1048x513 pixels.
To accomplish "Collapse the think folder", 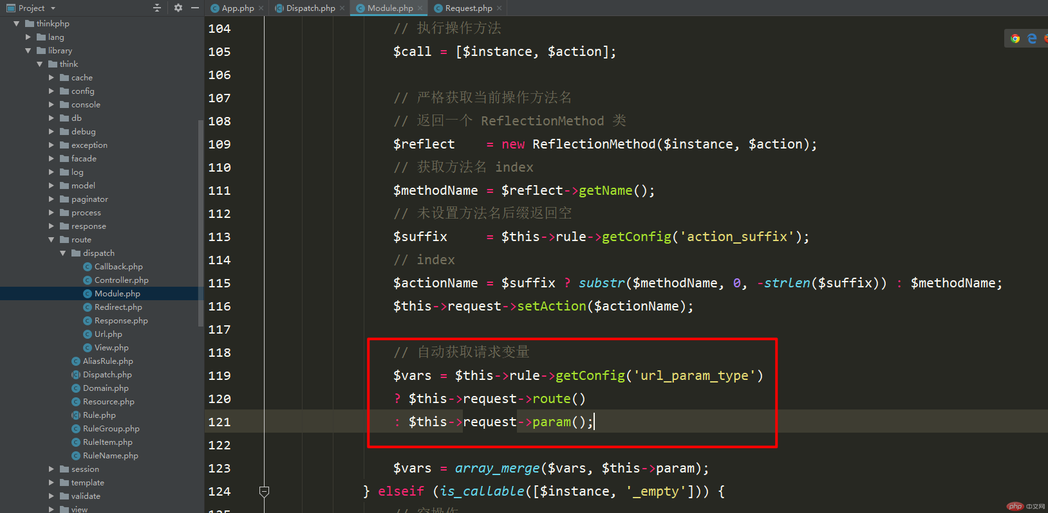I will (39, 64).
